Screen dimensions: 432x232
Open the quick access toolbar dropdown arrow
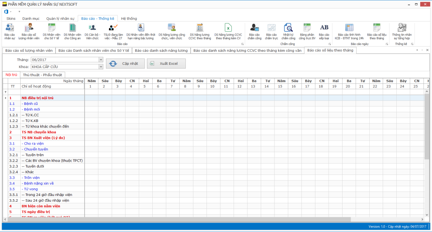pyautogui.click(x=19, y=11)
